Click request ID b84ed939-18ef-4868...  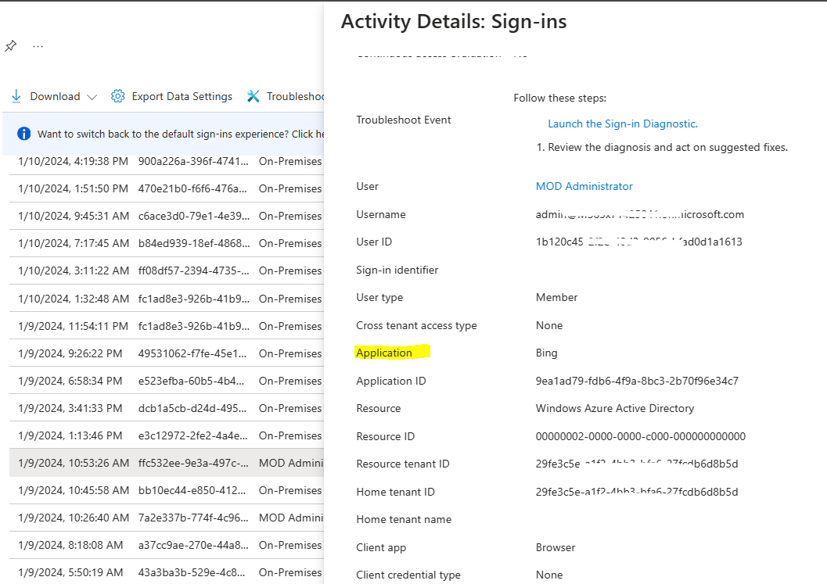[193, 243]
